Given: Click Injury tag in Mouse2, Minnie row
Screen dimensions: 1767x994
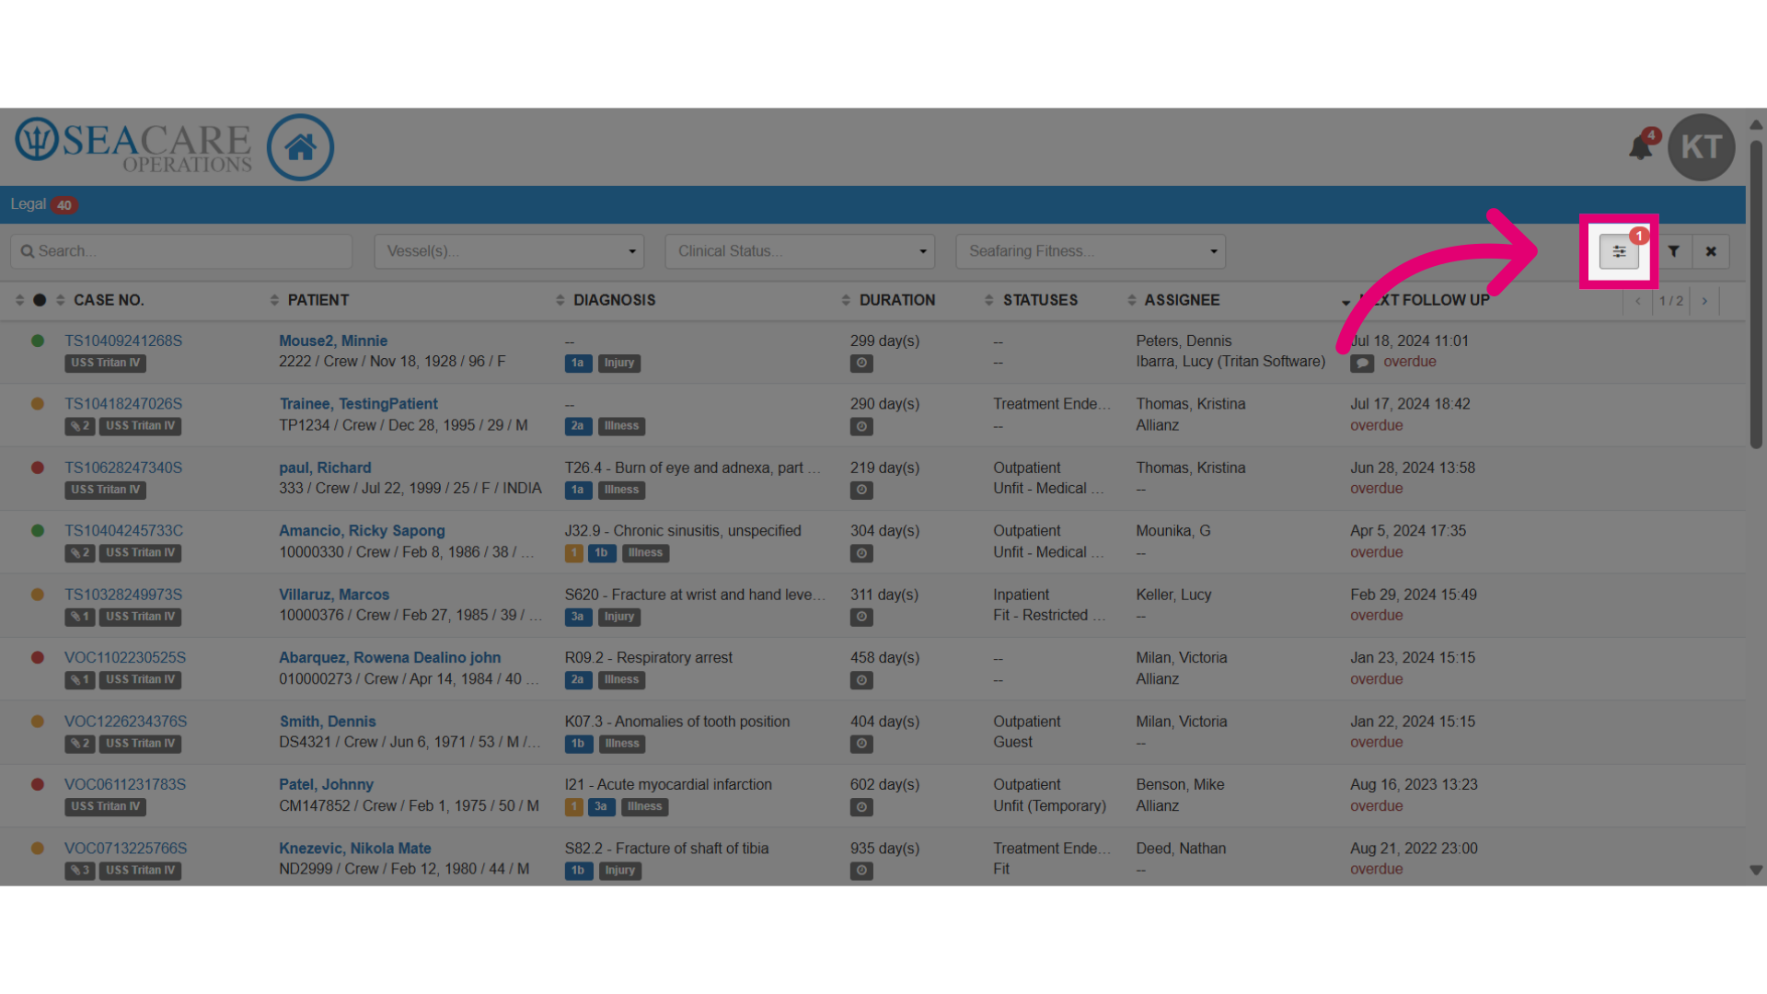Looking at the screenshot, I should point(619,364).
